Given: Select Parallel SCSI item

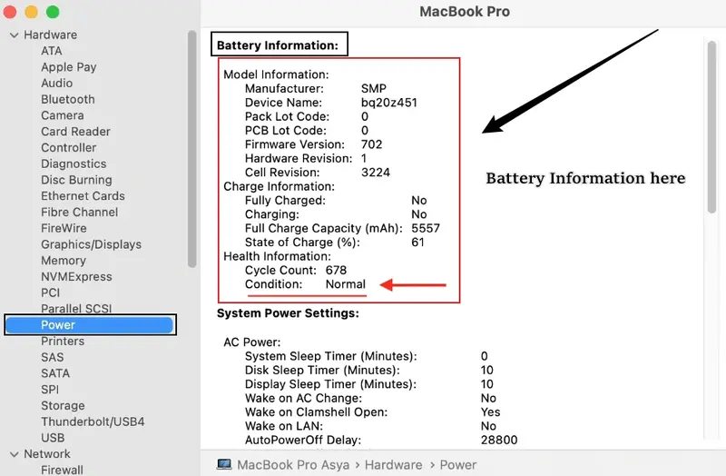Looking at the screenshot, I should coord(76,309).
